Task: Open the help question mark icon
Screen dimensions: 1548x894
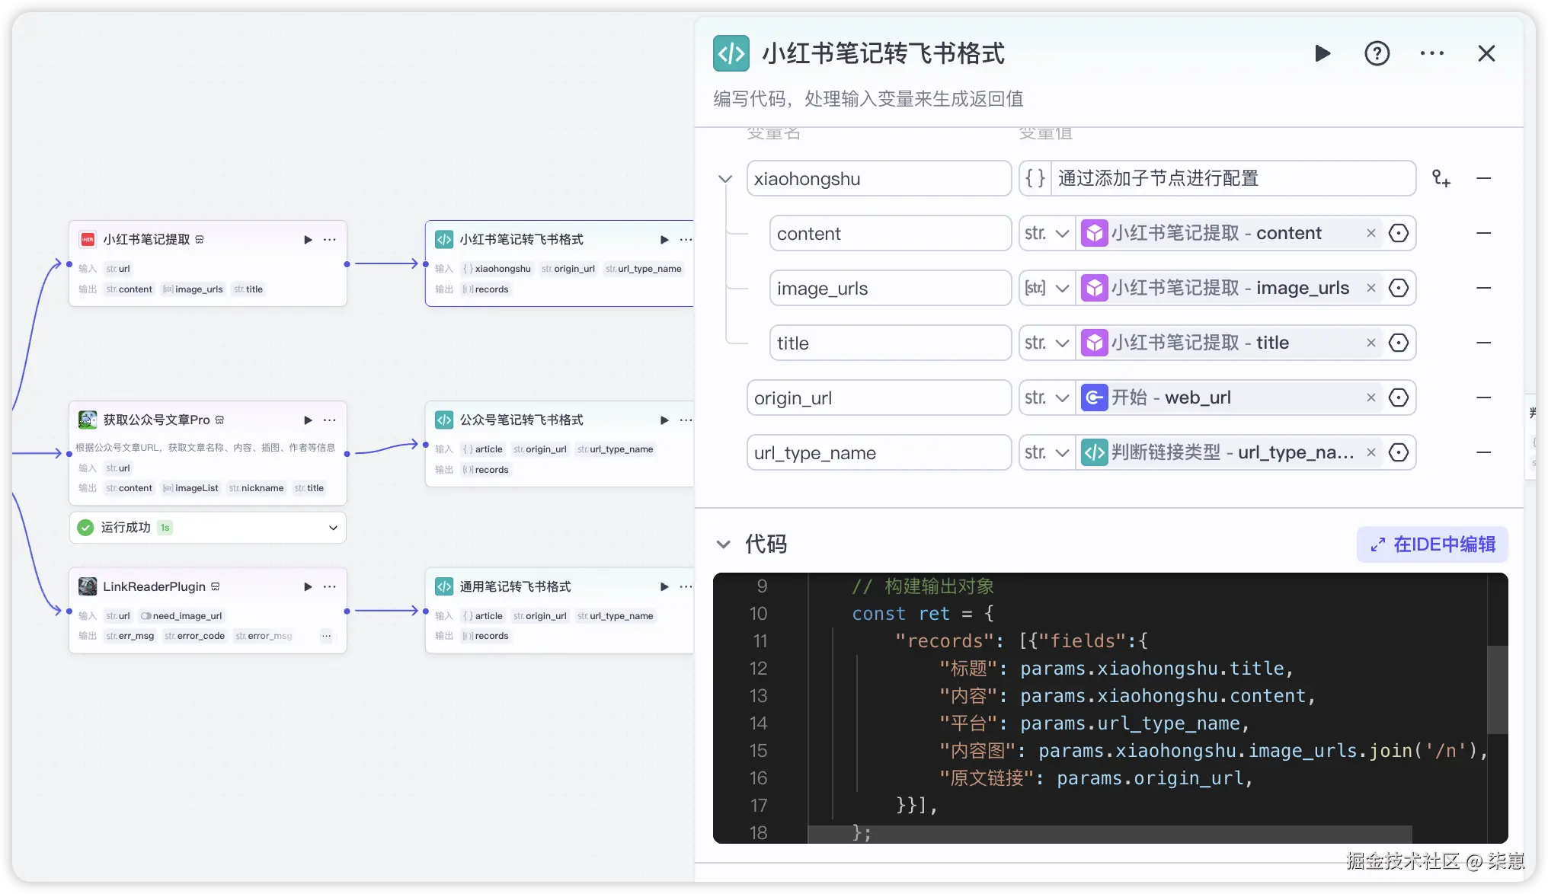Action: point(1377,53)
